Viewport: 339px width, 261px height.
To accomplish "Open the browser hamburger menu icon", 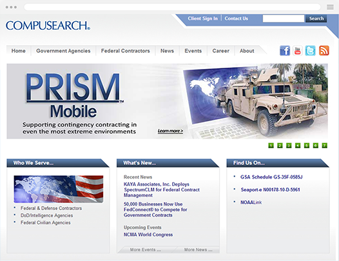I will 330,7.
